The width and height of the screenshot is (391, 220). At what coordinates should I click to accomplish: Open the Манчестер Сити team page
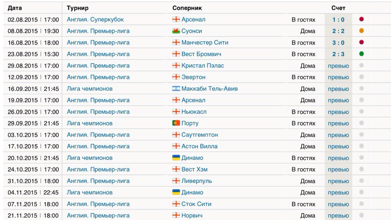pos(205,42)
